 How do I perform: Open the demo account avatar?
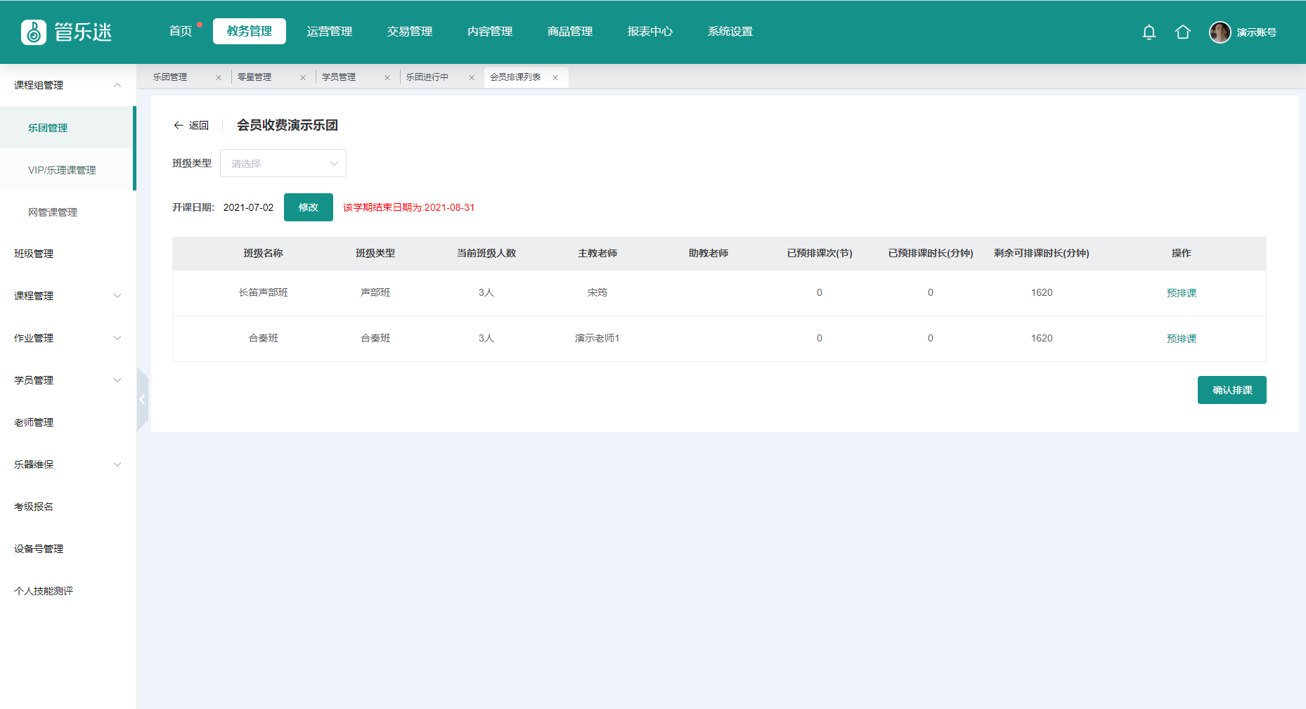coord(1220,32)
